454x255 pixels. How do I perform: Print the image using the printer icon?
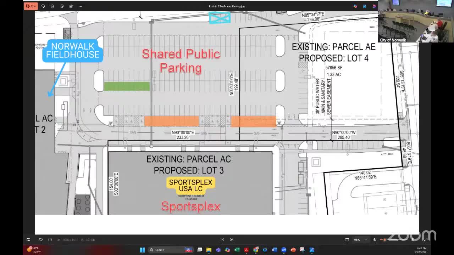[x=62, y=6]
